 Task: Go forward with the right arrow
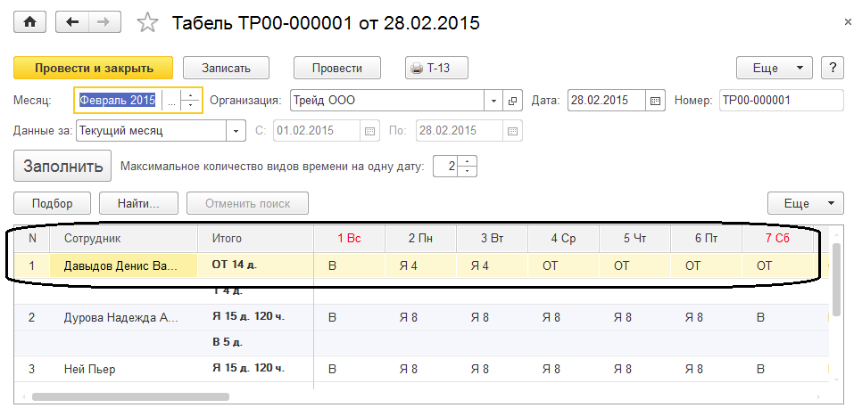click(x=105, y=22)
